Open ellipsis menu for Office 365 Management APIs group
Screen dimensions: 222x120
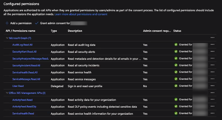click(x=212, y=93)
